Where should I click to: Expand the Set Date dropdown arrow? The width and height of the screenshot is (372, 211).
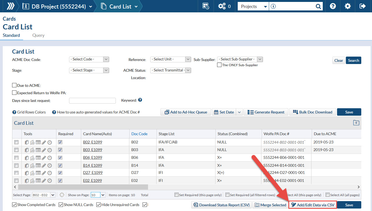click(x=239, y=112)
